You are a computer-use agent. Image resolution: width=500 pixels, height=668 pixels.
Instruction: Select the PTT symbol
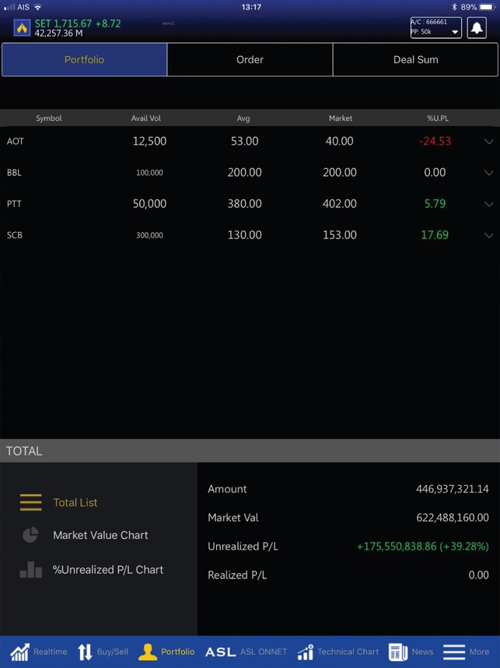click(14, 204)
